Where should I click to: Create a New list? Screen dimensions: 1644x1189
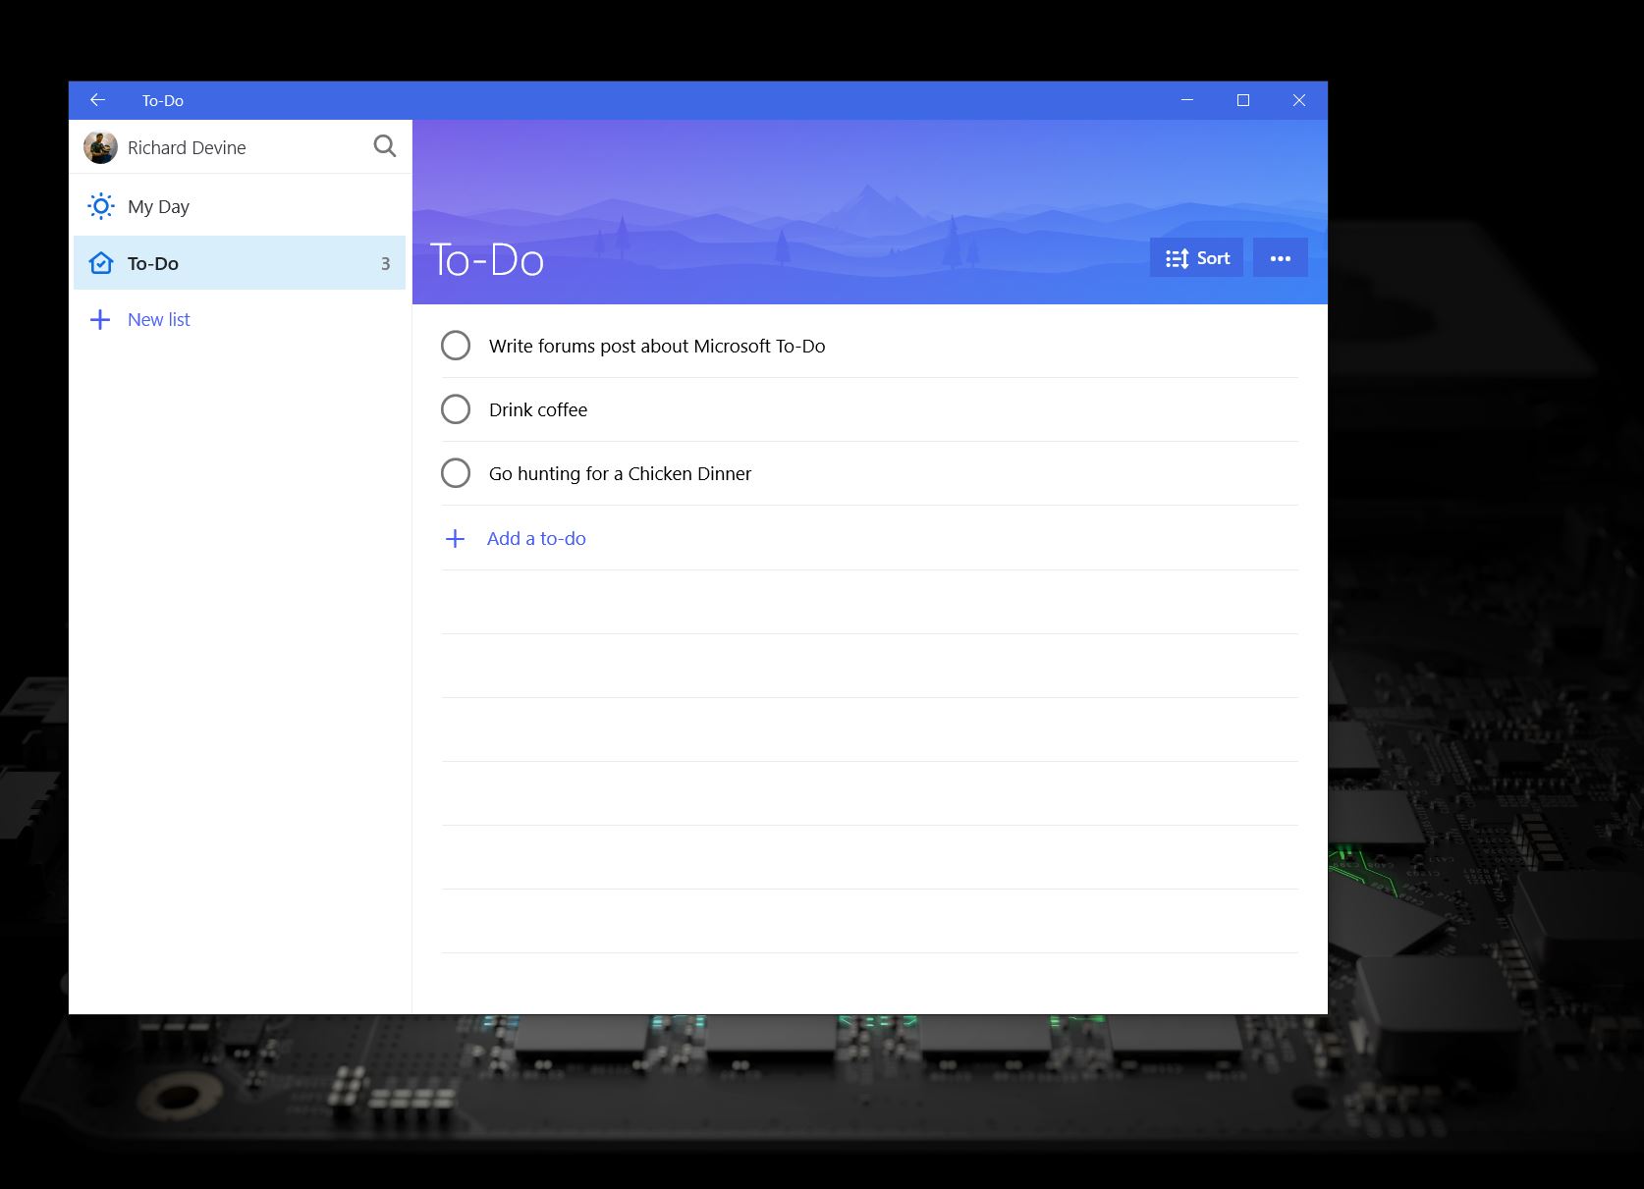point(159,319)
